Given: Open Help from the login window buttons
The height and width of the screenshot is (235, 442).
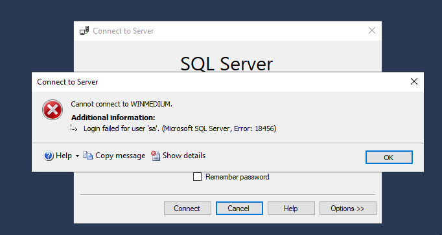Looking at the screenshot, I should [x=291, y=209].
